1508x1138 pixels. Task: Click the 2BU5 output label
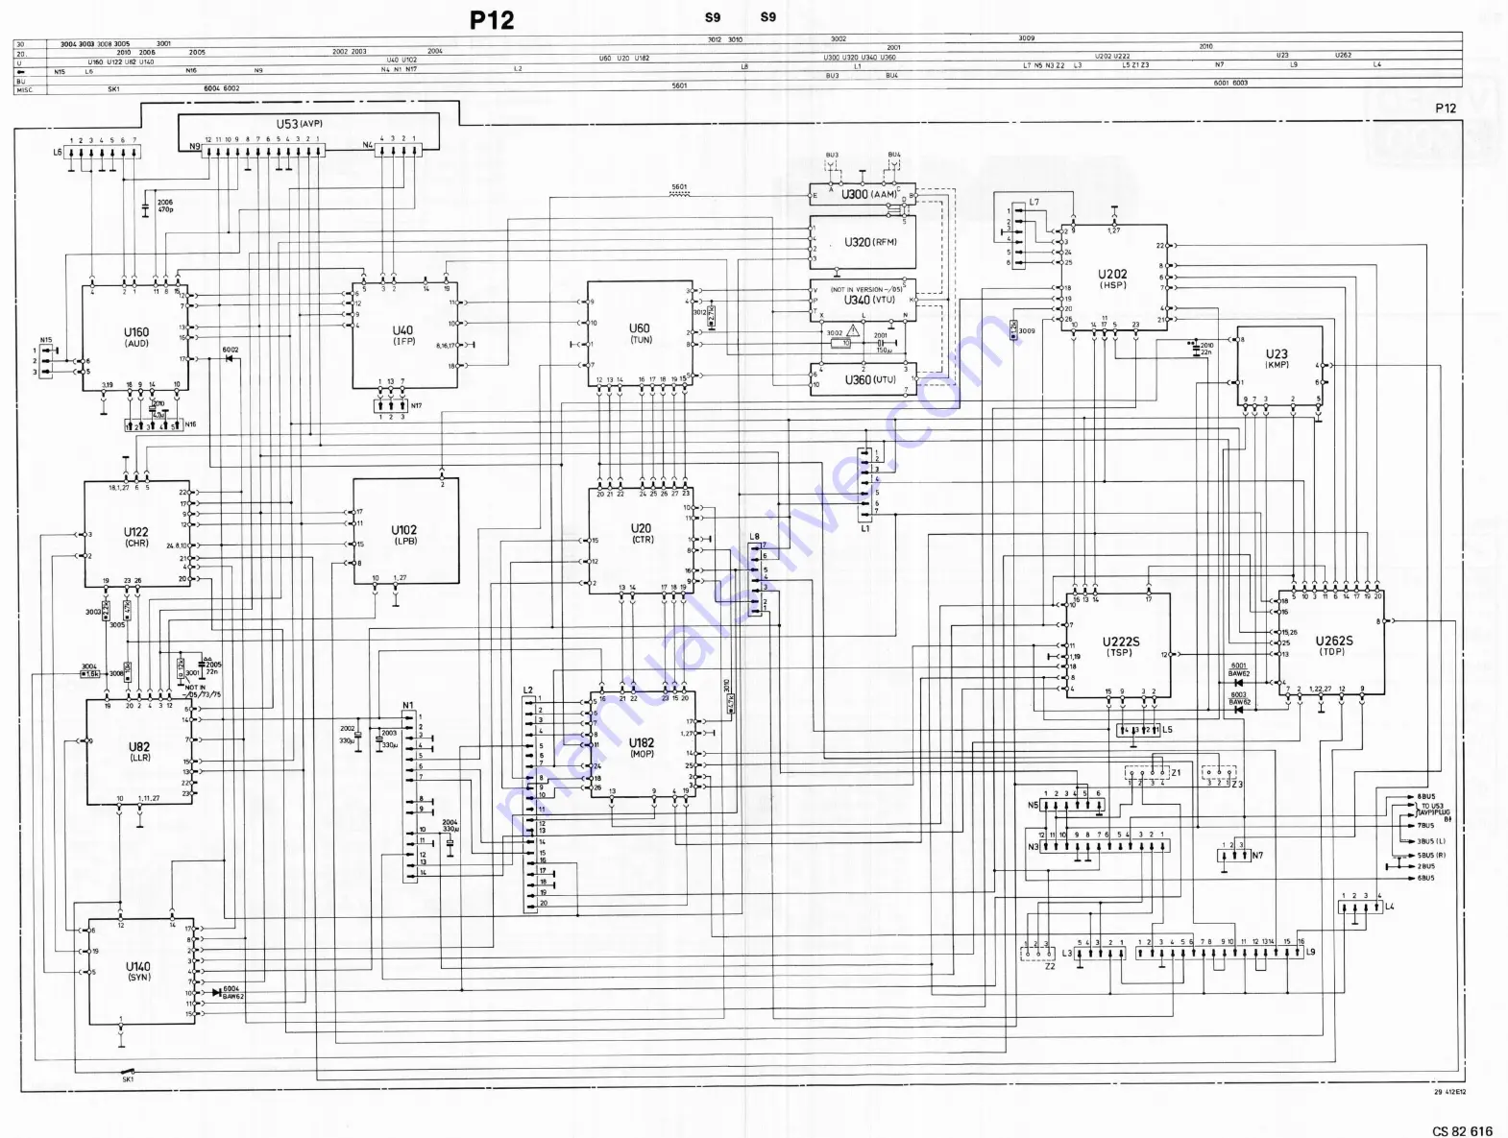(x=1425, y=866)
